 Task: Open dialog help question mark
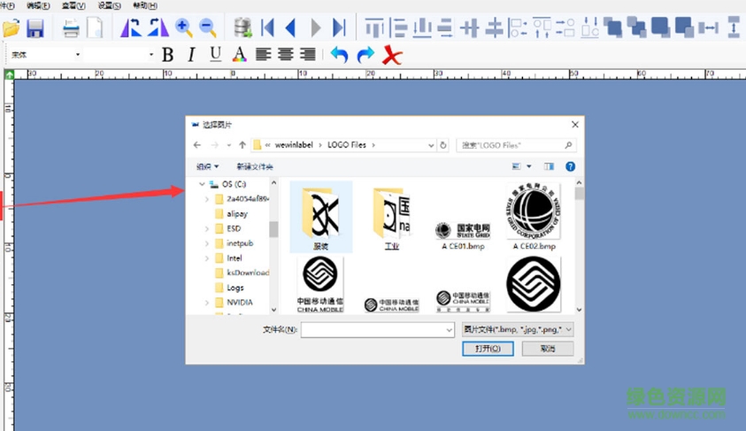[570, 166]
